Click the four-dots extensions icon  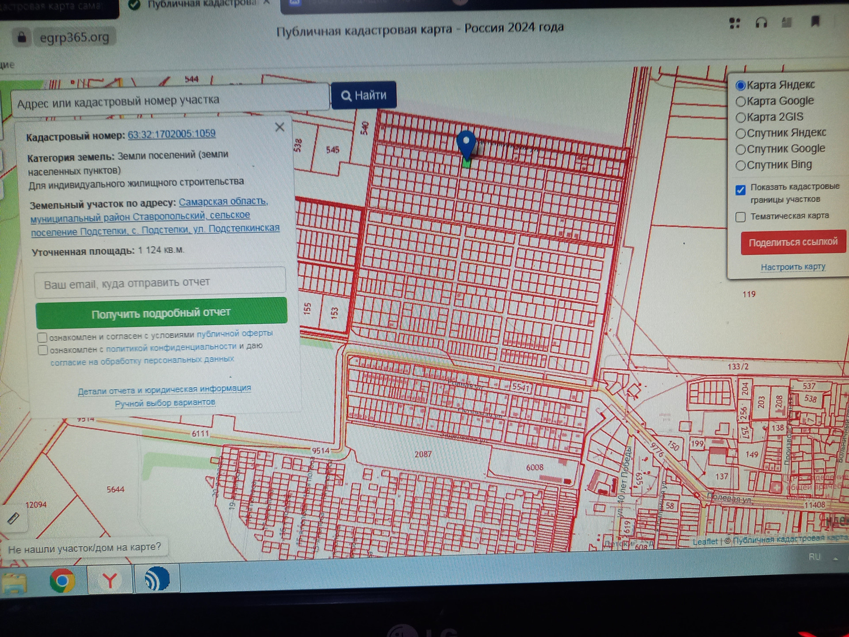pos(734,23)
